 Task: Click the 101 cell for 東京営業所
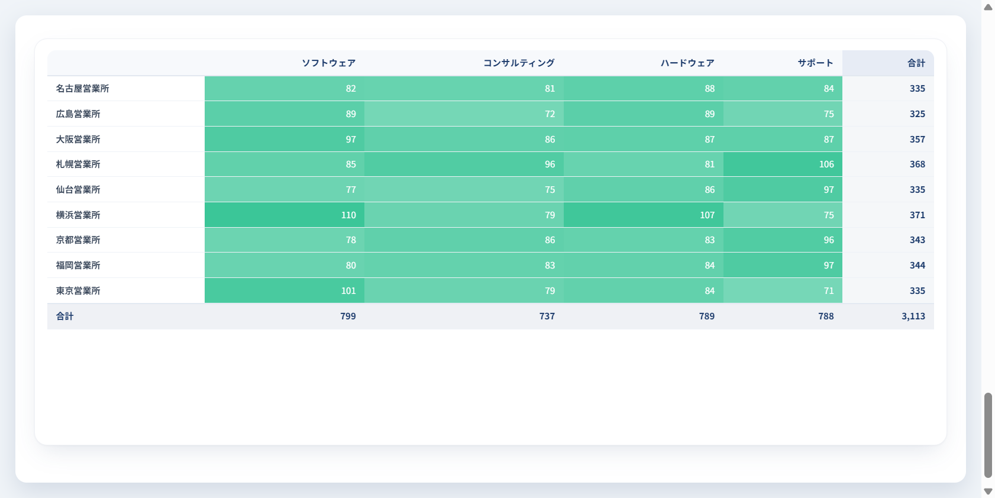click(x=285, y=290)
